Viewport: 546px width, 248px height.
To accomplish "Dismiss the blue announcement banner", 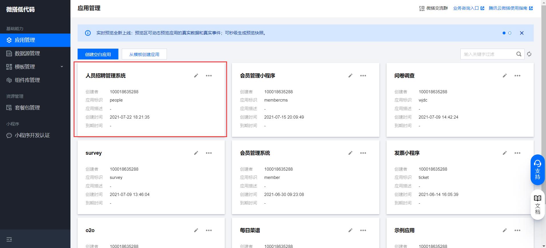I will 522,33.
